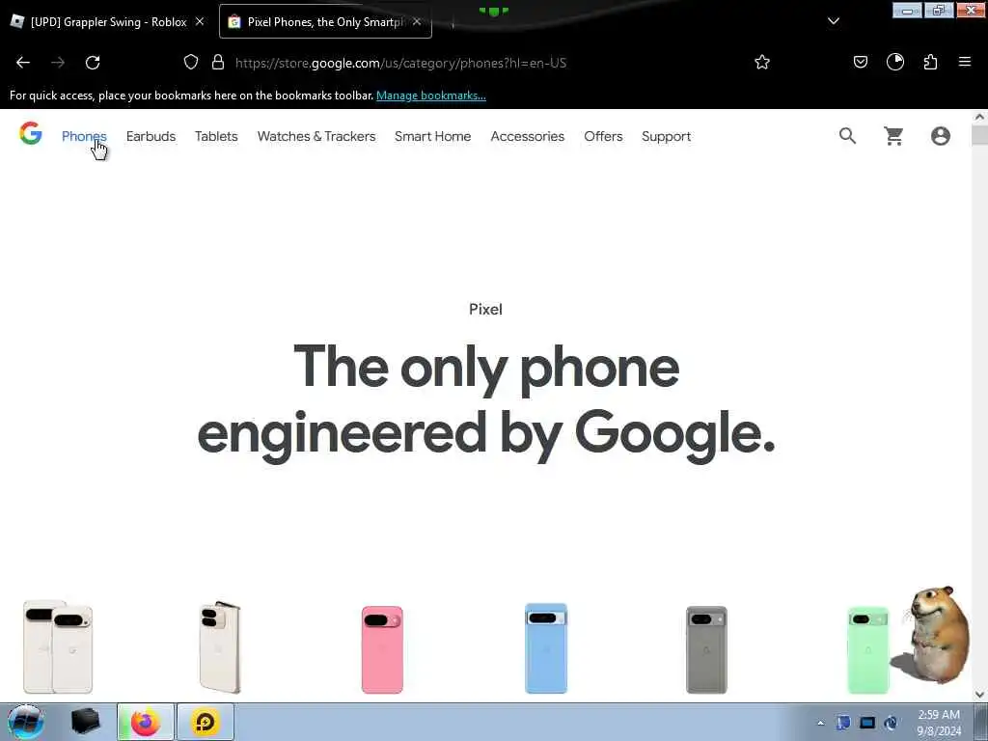988x741 pixels.
Task: Open the store search icon
Action: [847, 135]
